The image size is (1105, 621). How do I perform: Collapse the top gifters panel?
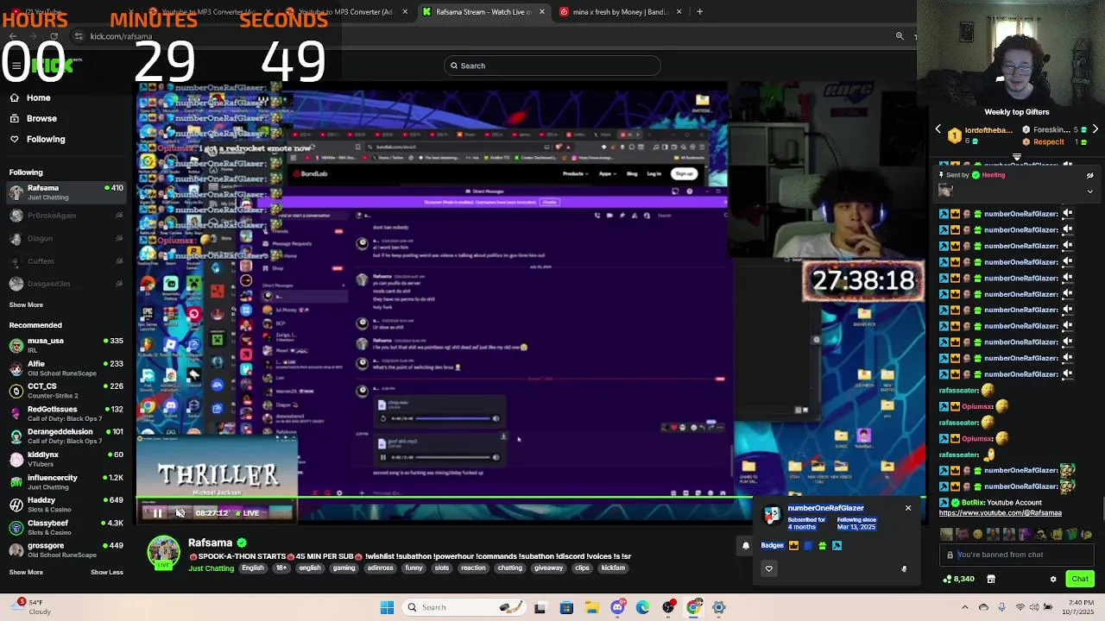coord(1016,157)
